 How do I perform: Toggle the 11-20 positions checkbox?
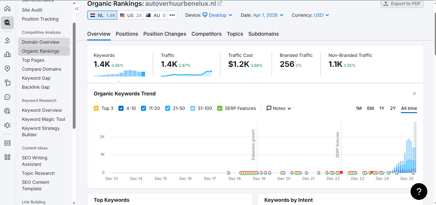[x=144, y=108]
